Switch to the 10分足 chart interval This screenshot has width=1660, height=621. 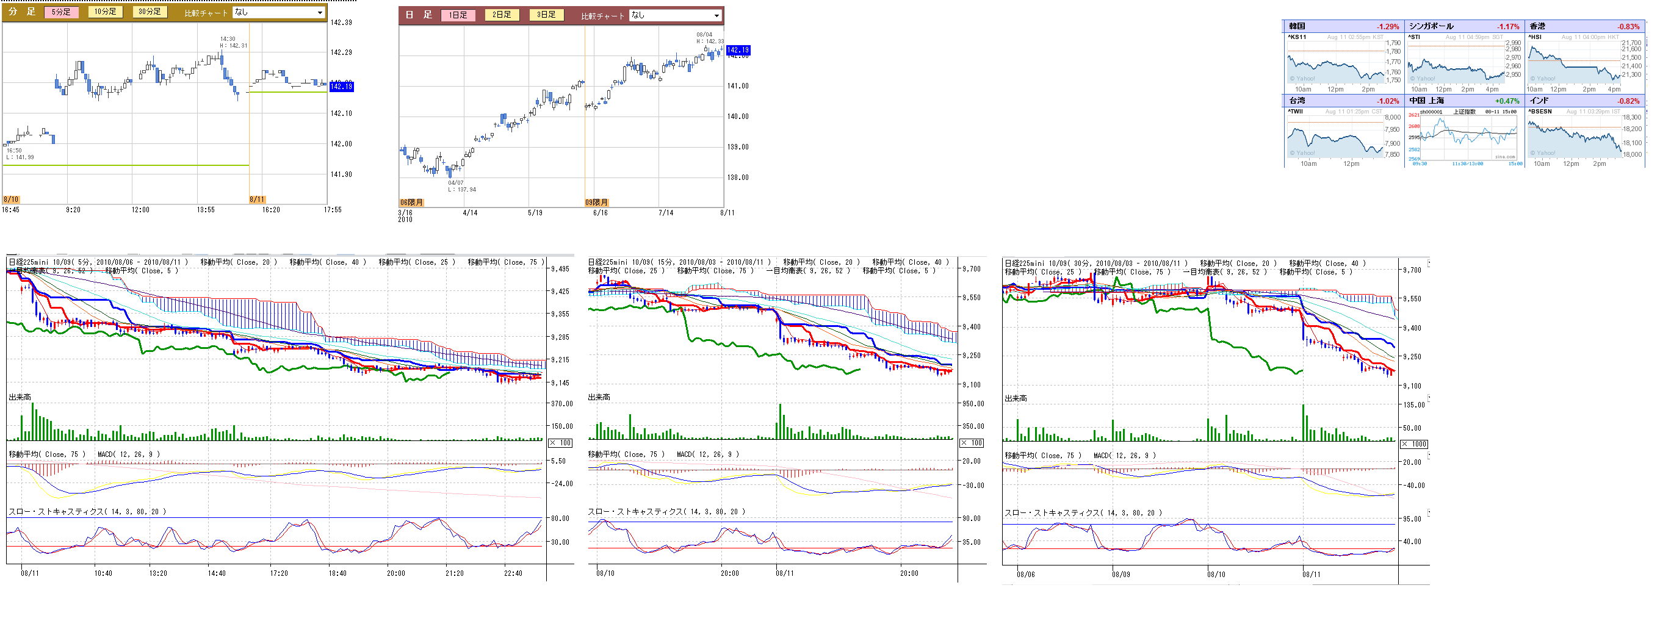coord(105,12)
